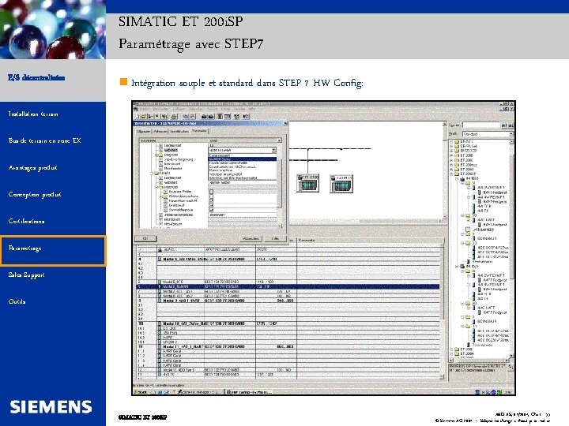Expand the ET 200eco catalog folder
Viewport: 569px width, 426px height.
452,164
